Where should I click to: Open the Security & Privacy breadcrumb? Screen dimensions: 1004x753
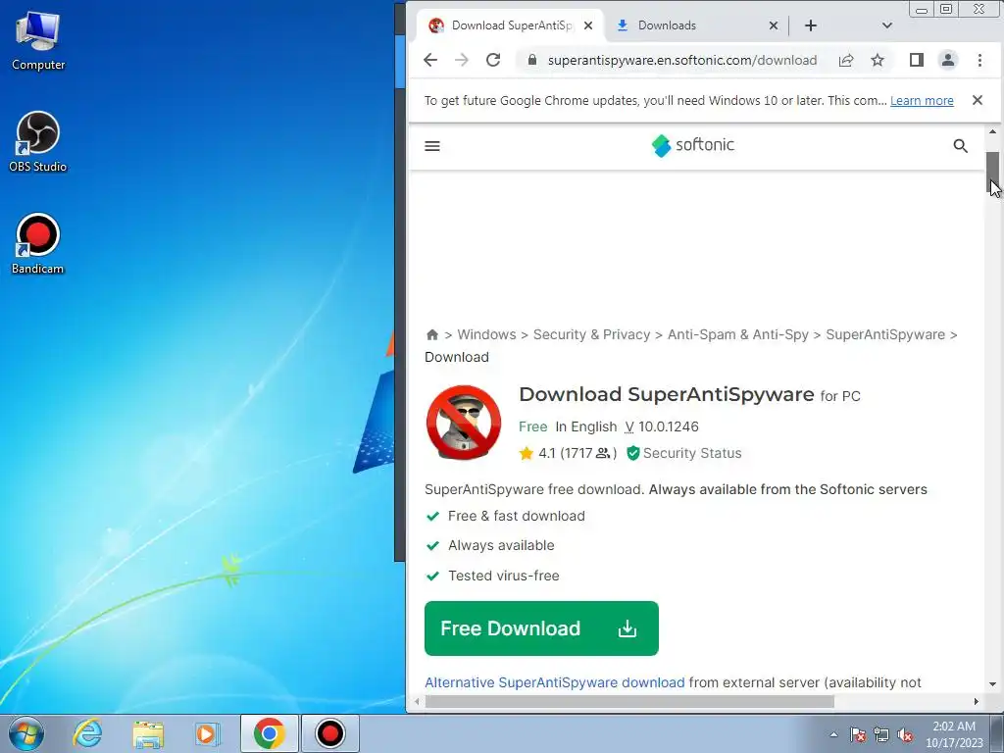[x=591, y=335]
